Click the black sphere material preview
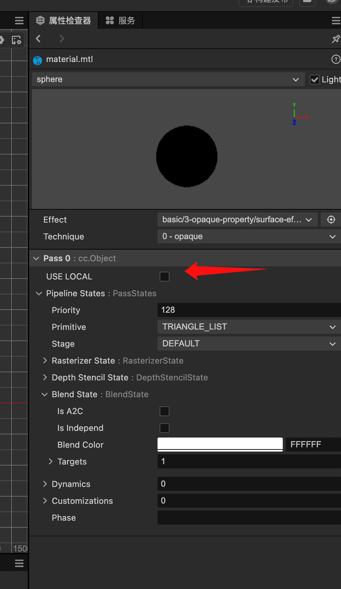341x589 pixels. coord(187,156)
